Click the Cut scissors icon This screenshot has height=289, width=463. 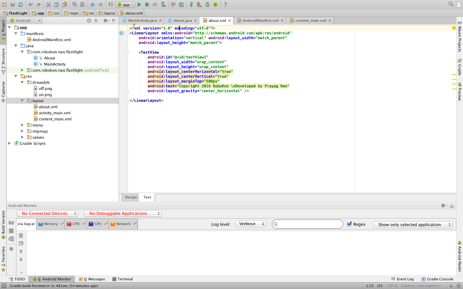pyautogui.click(x=48, y=5)
